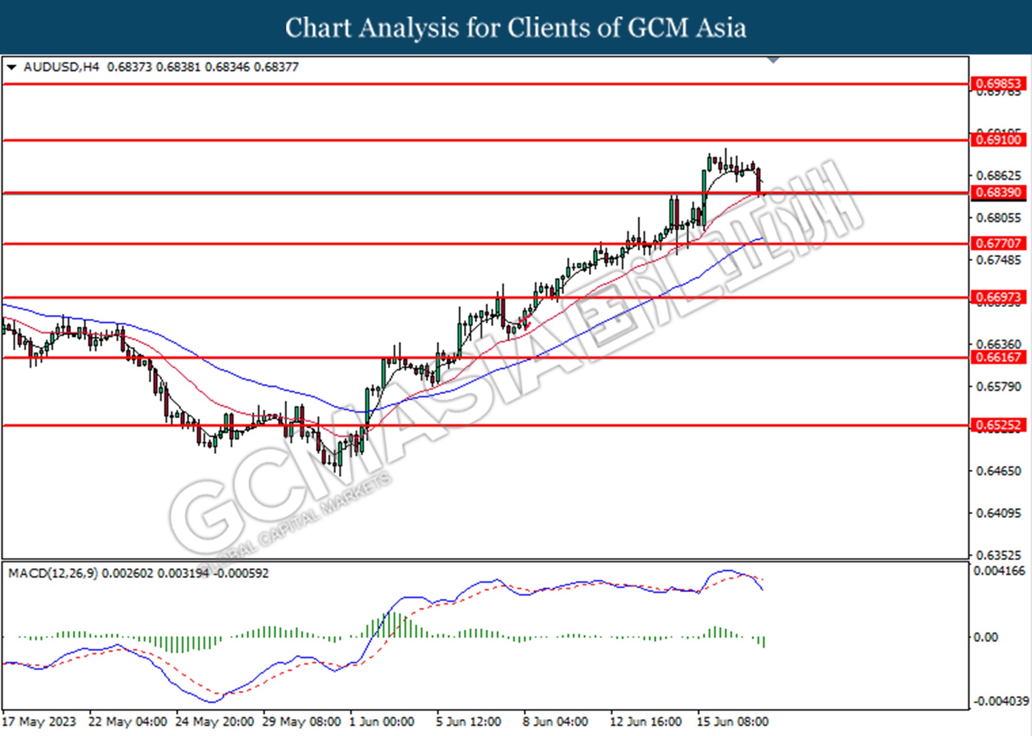The image size is (1032, 736).
Task: Select the 0.68390 price level label
Action: tap(998, 192)
